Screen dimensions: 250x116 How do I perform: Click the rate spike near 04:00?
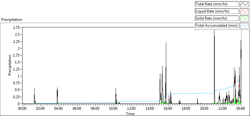click(57, 95)
